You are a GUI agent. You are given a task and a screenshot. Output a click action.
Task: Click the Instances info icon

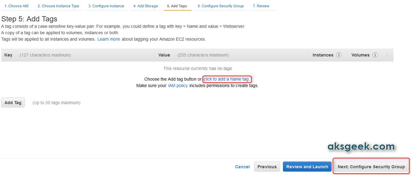pos(339,55)
